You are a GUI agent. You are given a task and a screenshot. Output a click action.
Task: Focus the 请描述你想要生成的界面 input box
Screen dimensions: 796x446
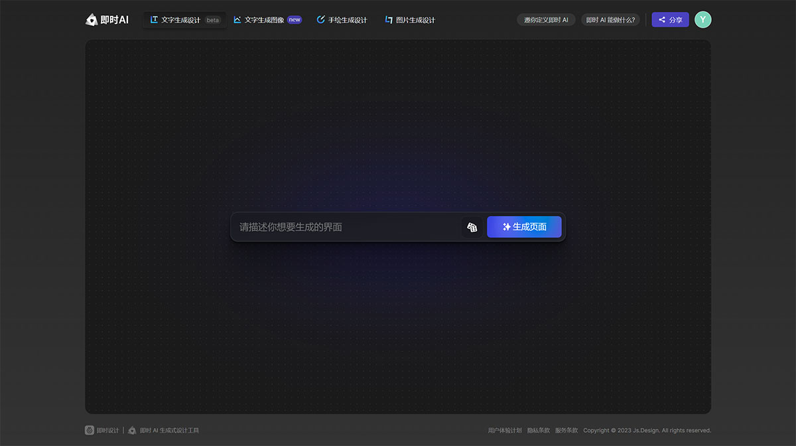(x=345, y=227)
